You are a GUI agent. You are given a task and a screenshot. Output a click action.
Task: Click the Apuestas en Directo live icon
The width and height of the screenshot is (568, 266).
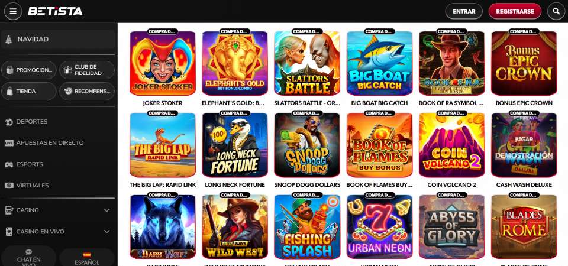pyautogui.click(x=9, y=143)
